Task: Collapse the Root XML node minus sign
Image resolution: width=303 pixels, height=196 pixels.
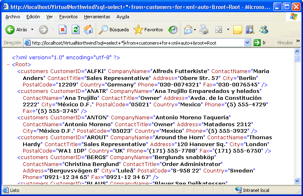Action: point(8,65)
